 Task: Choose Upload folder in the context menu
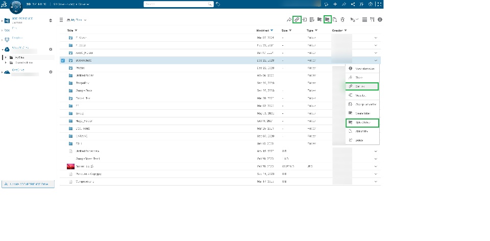point(362,123)
